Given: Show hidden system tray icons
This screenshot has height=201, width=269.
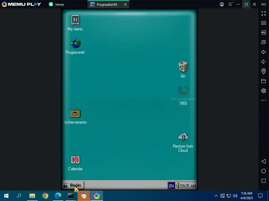Looking at the screenshot, I should coord(216,196).
